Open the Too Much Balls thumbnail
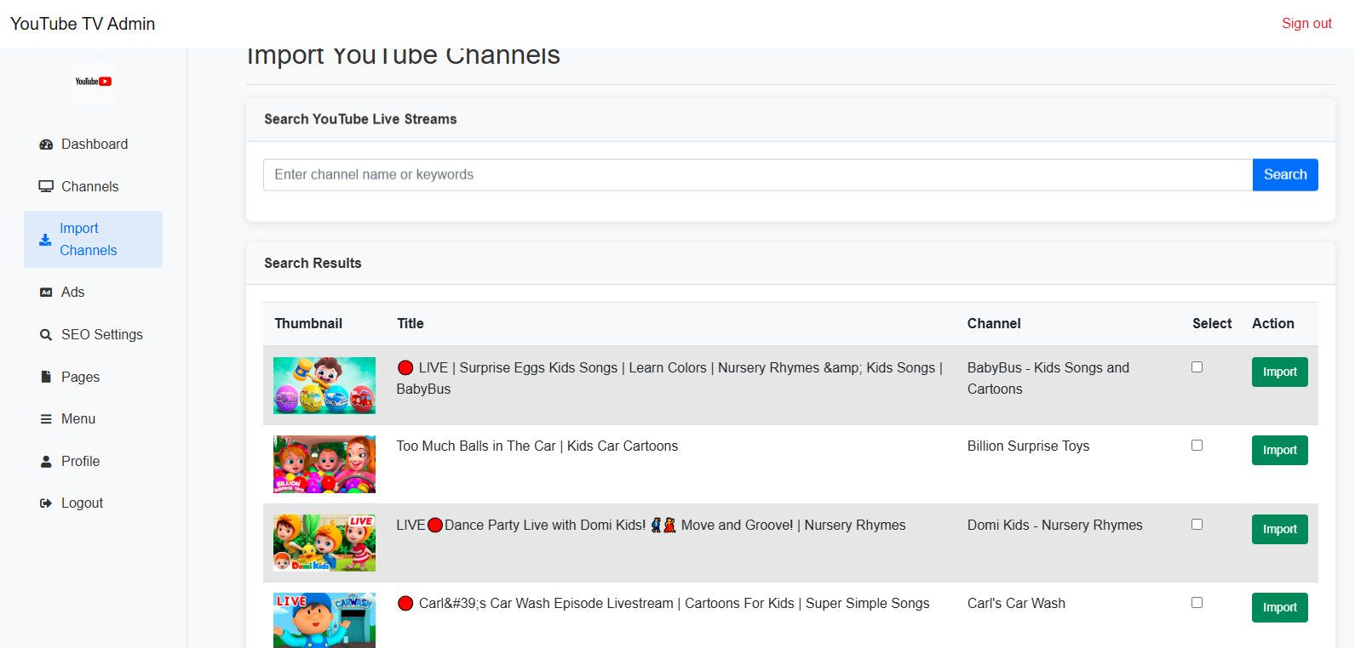 click(324, 464)
